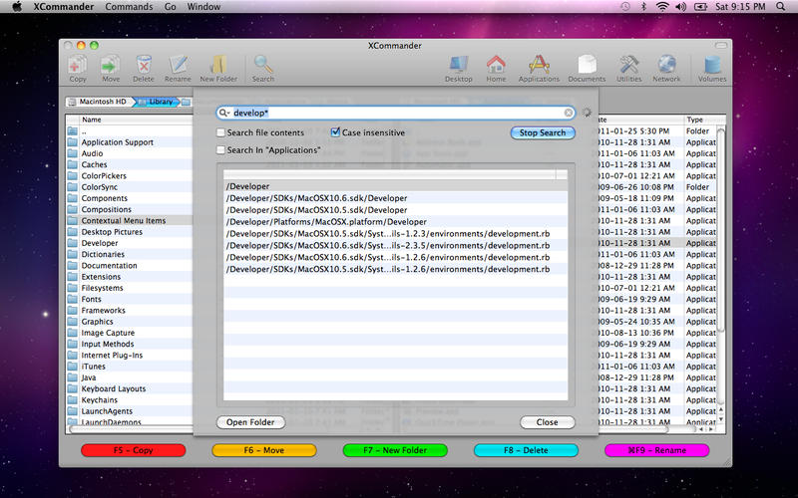Open the XCommander menu

(64, 7)
